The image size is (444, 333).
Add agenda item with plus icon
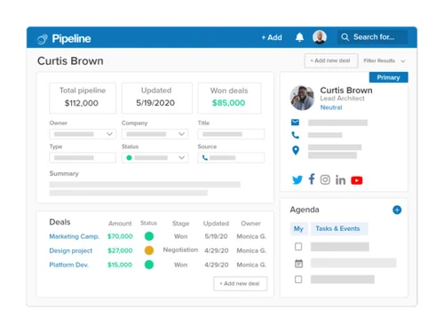coord(397,210)
